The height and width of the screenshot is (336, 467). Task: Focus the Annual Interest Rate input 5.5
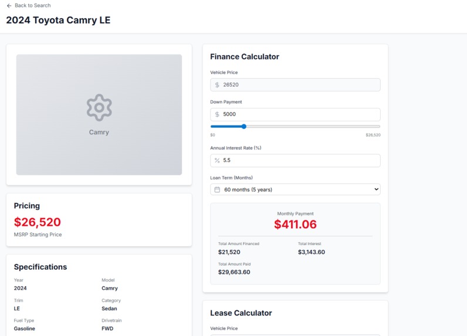[x=295, y=161]
